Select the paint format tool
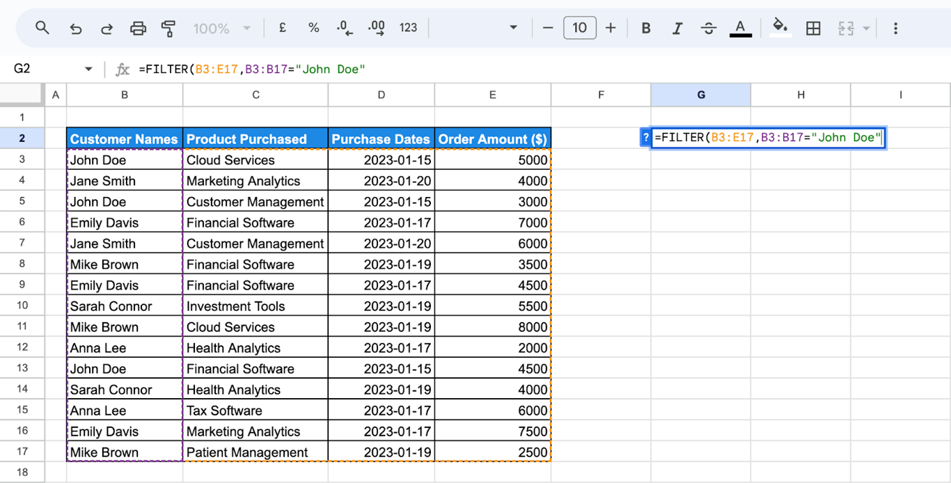The image size is (951, 483). [168, 29]
